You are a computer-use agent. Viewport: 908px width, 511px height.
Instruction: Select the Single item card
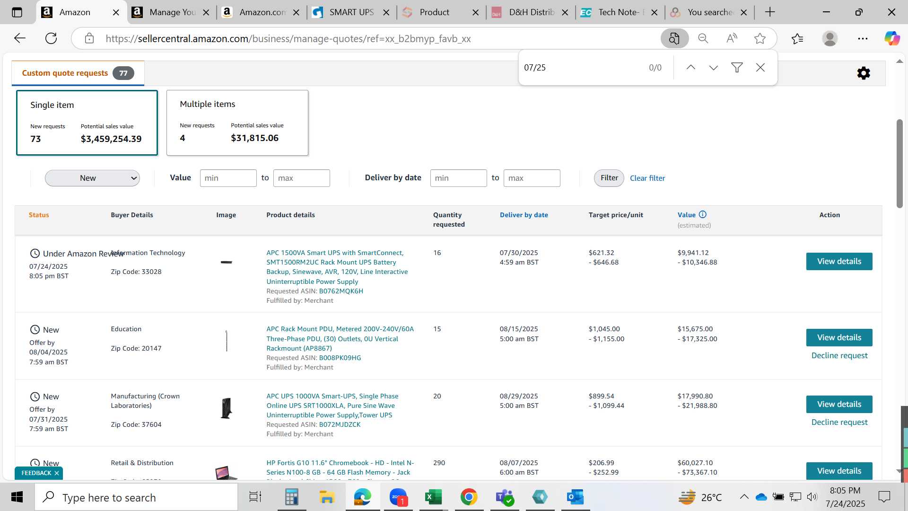tap(87, 123)
